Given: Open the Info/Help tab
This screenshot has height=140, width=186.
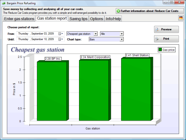Looking at the screenshot, I should (x=113, y=19).
